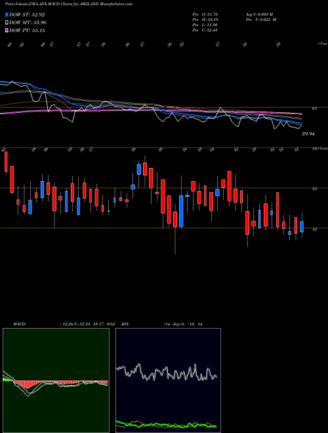Select the 'DOW PT: 55.15' legend text
The height and width of the screenshot is (433, 328).
coord(27,30)
